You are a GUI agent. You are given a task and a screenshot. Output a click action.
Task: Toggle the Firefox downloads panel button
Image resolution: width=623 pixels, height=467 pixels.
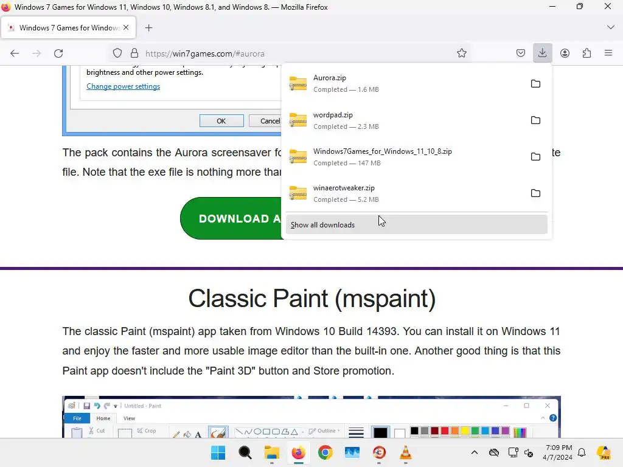coord(542,54)
